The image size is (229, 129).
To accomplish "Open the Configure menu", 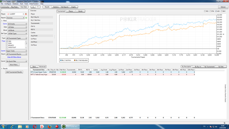I will (8, 4).
